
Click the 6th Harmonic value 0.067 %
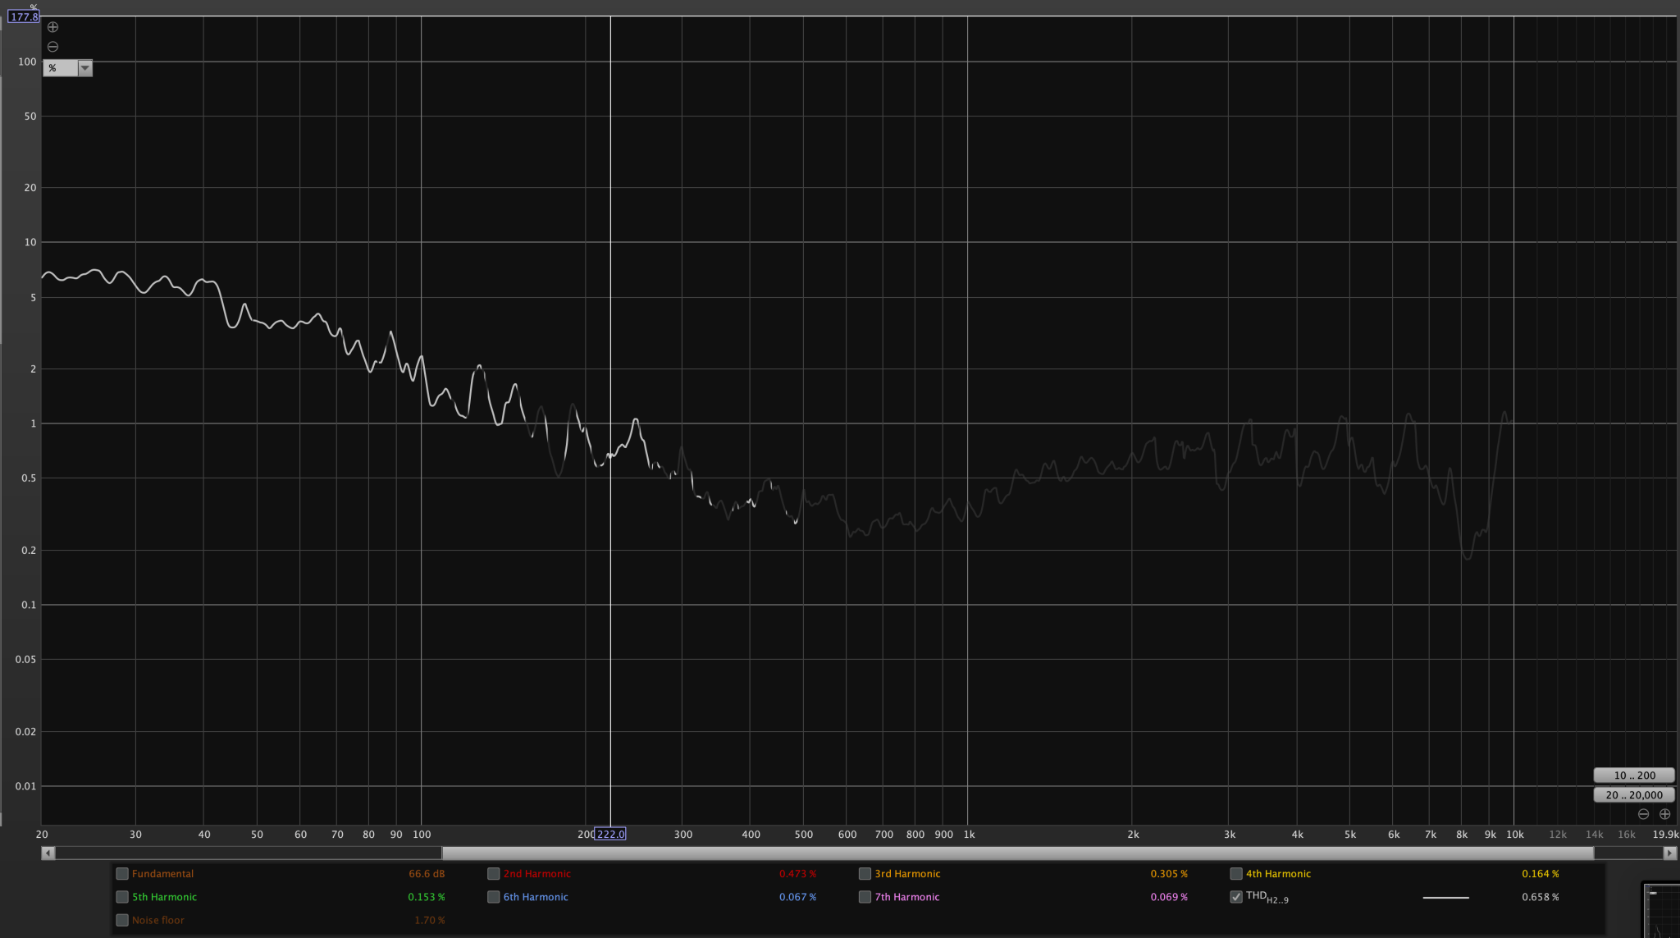[797, 897]
